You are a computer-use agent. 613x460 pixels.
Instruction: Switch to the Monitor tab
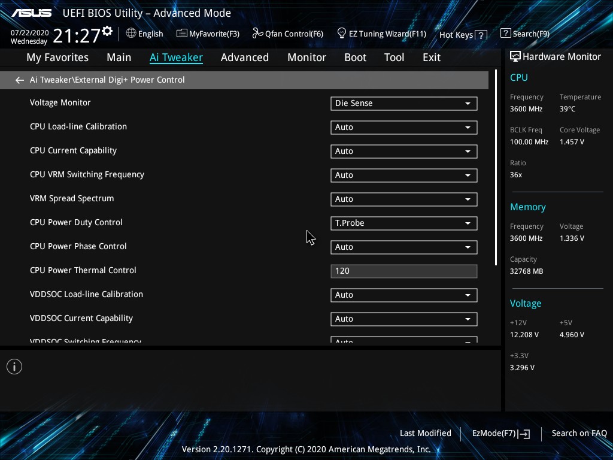pyautogui.click(x=306, y=57)
